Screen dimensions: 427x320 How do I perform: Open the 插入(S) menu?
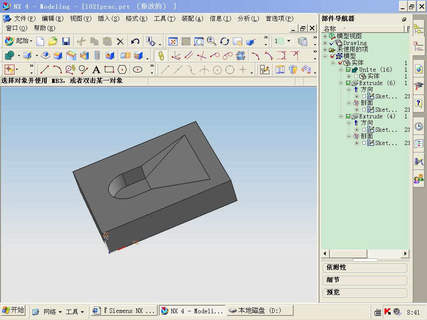109,18
